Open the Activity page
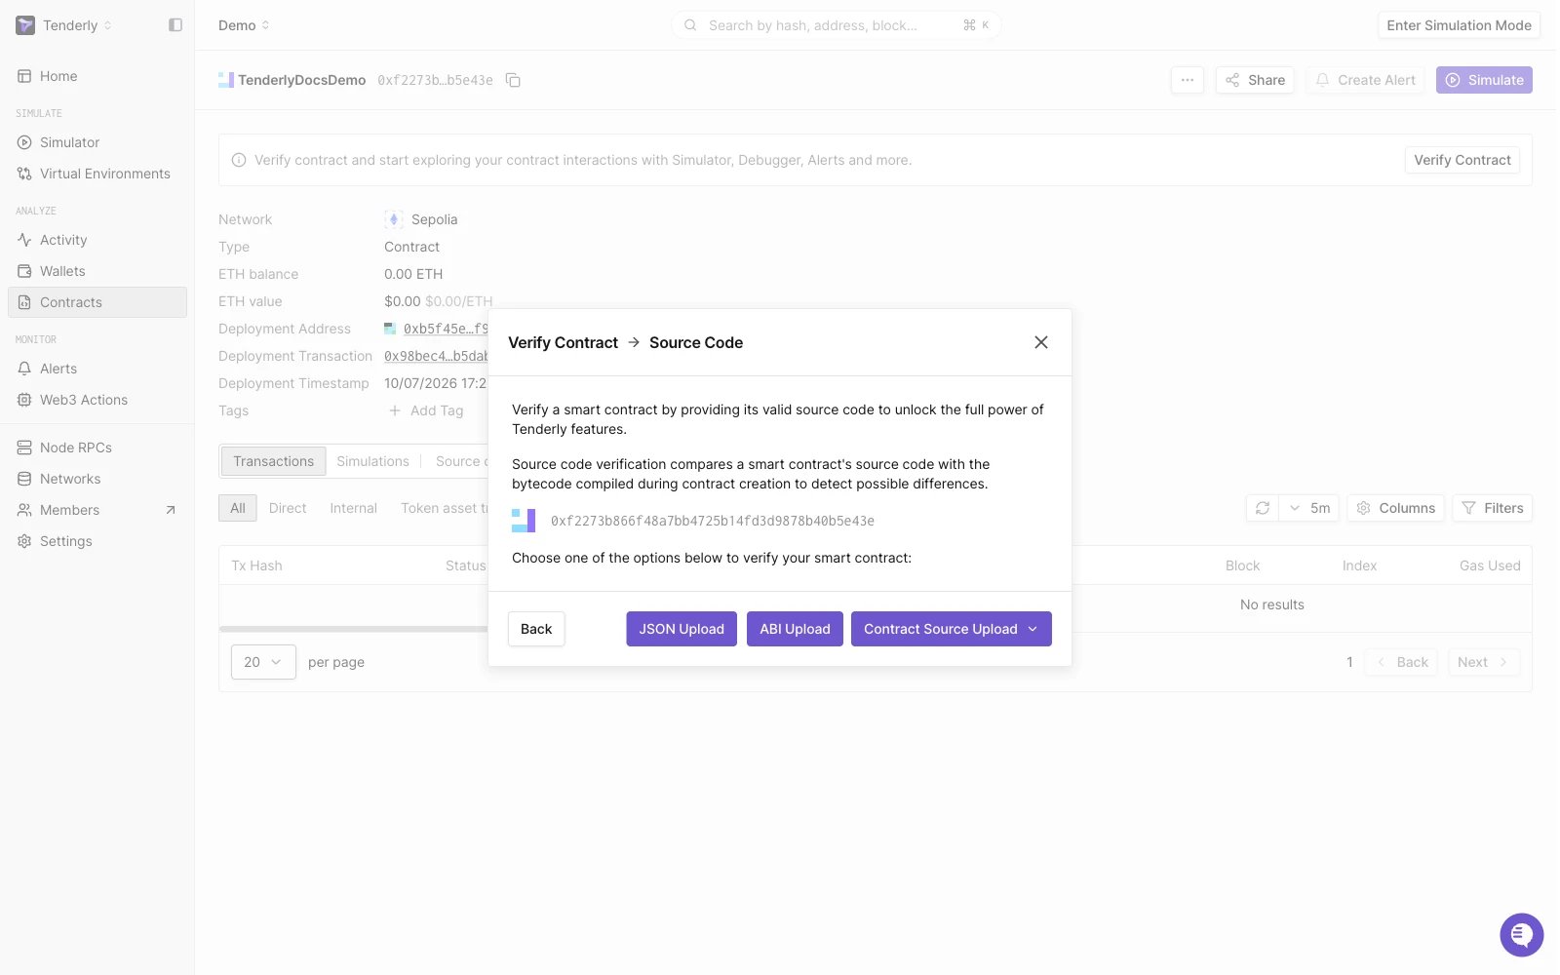 (x=97, y=240)
